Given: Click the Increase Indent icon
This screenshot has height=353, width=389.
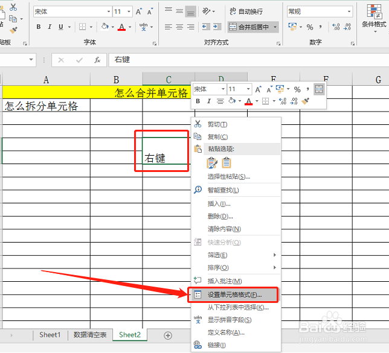Looking at the screenshot, I should (217, 27).
